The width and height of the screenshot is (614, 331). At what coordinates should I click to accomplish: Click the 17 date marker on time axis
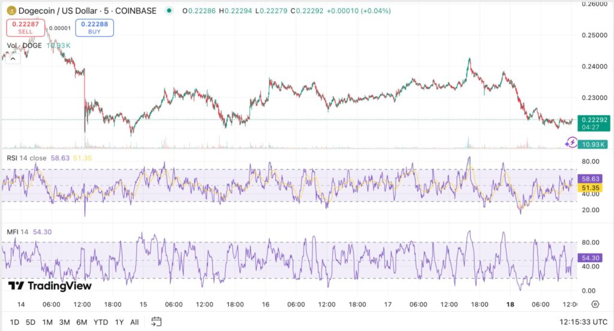388,304
